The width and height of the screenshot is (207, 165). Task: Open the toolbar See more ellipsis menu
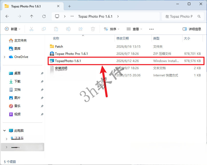click(x=151, y=29)
